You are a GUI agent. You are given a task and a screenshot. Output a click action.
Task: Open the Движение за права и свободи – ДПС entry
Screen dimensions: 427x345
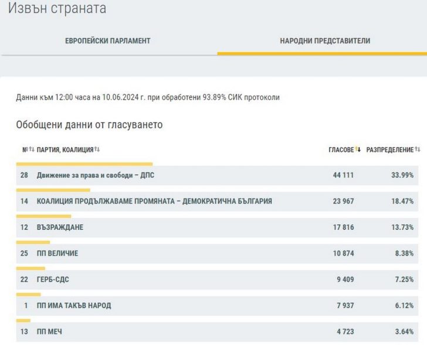[96, 175]
